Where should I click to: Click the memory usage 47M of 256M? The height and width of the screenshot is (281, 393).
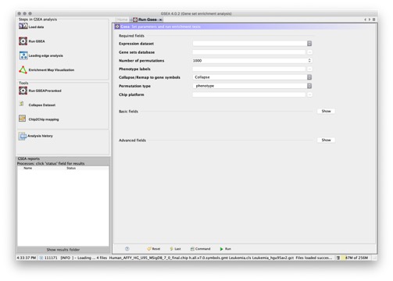pos(356,258)
